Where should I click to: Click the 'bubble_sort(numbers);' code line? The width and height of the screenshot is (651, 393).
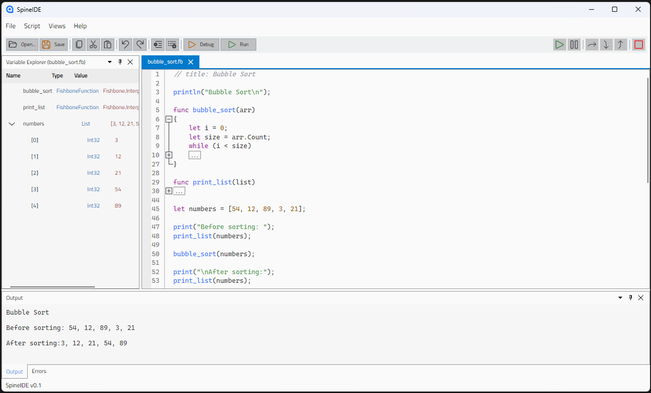214,254
